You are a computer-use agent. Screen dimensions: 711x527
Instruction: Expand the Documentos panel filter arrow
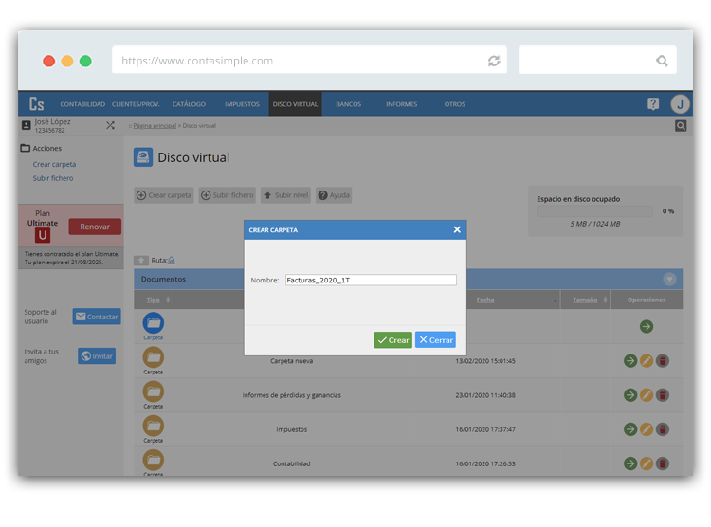tap(669, 280)
